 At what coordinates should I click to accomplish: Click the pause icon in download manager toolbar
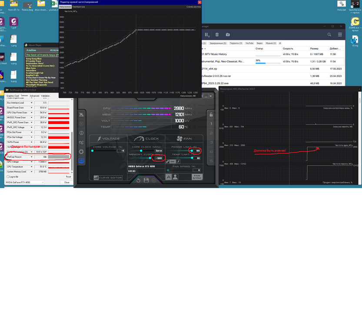207,35
